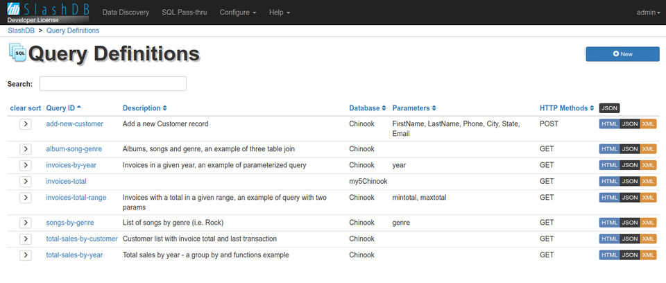Focus the Search input field
666x283 pixels.
(x=113, y=83)
